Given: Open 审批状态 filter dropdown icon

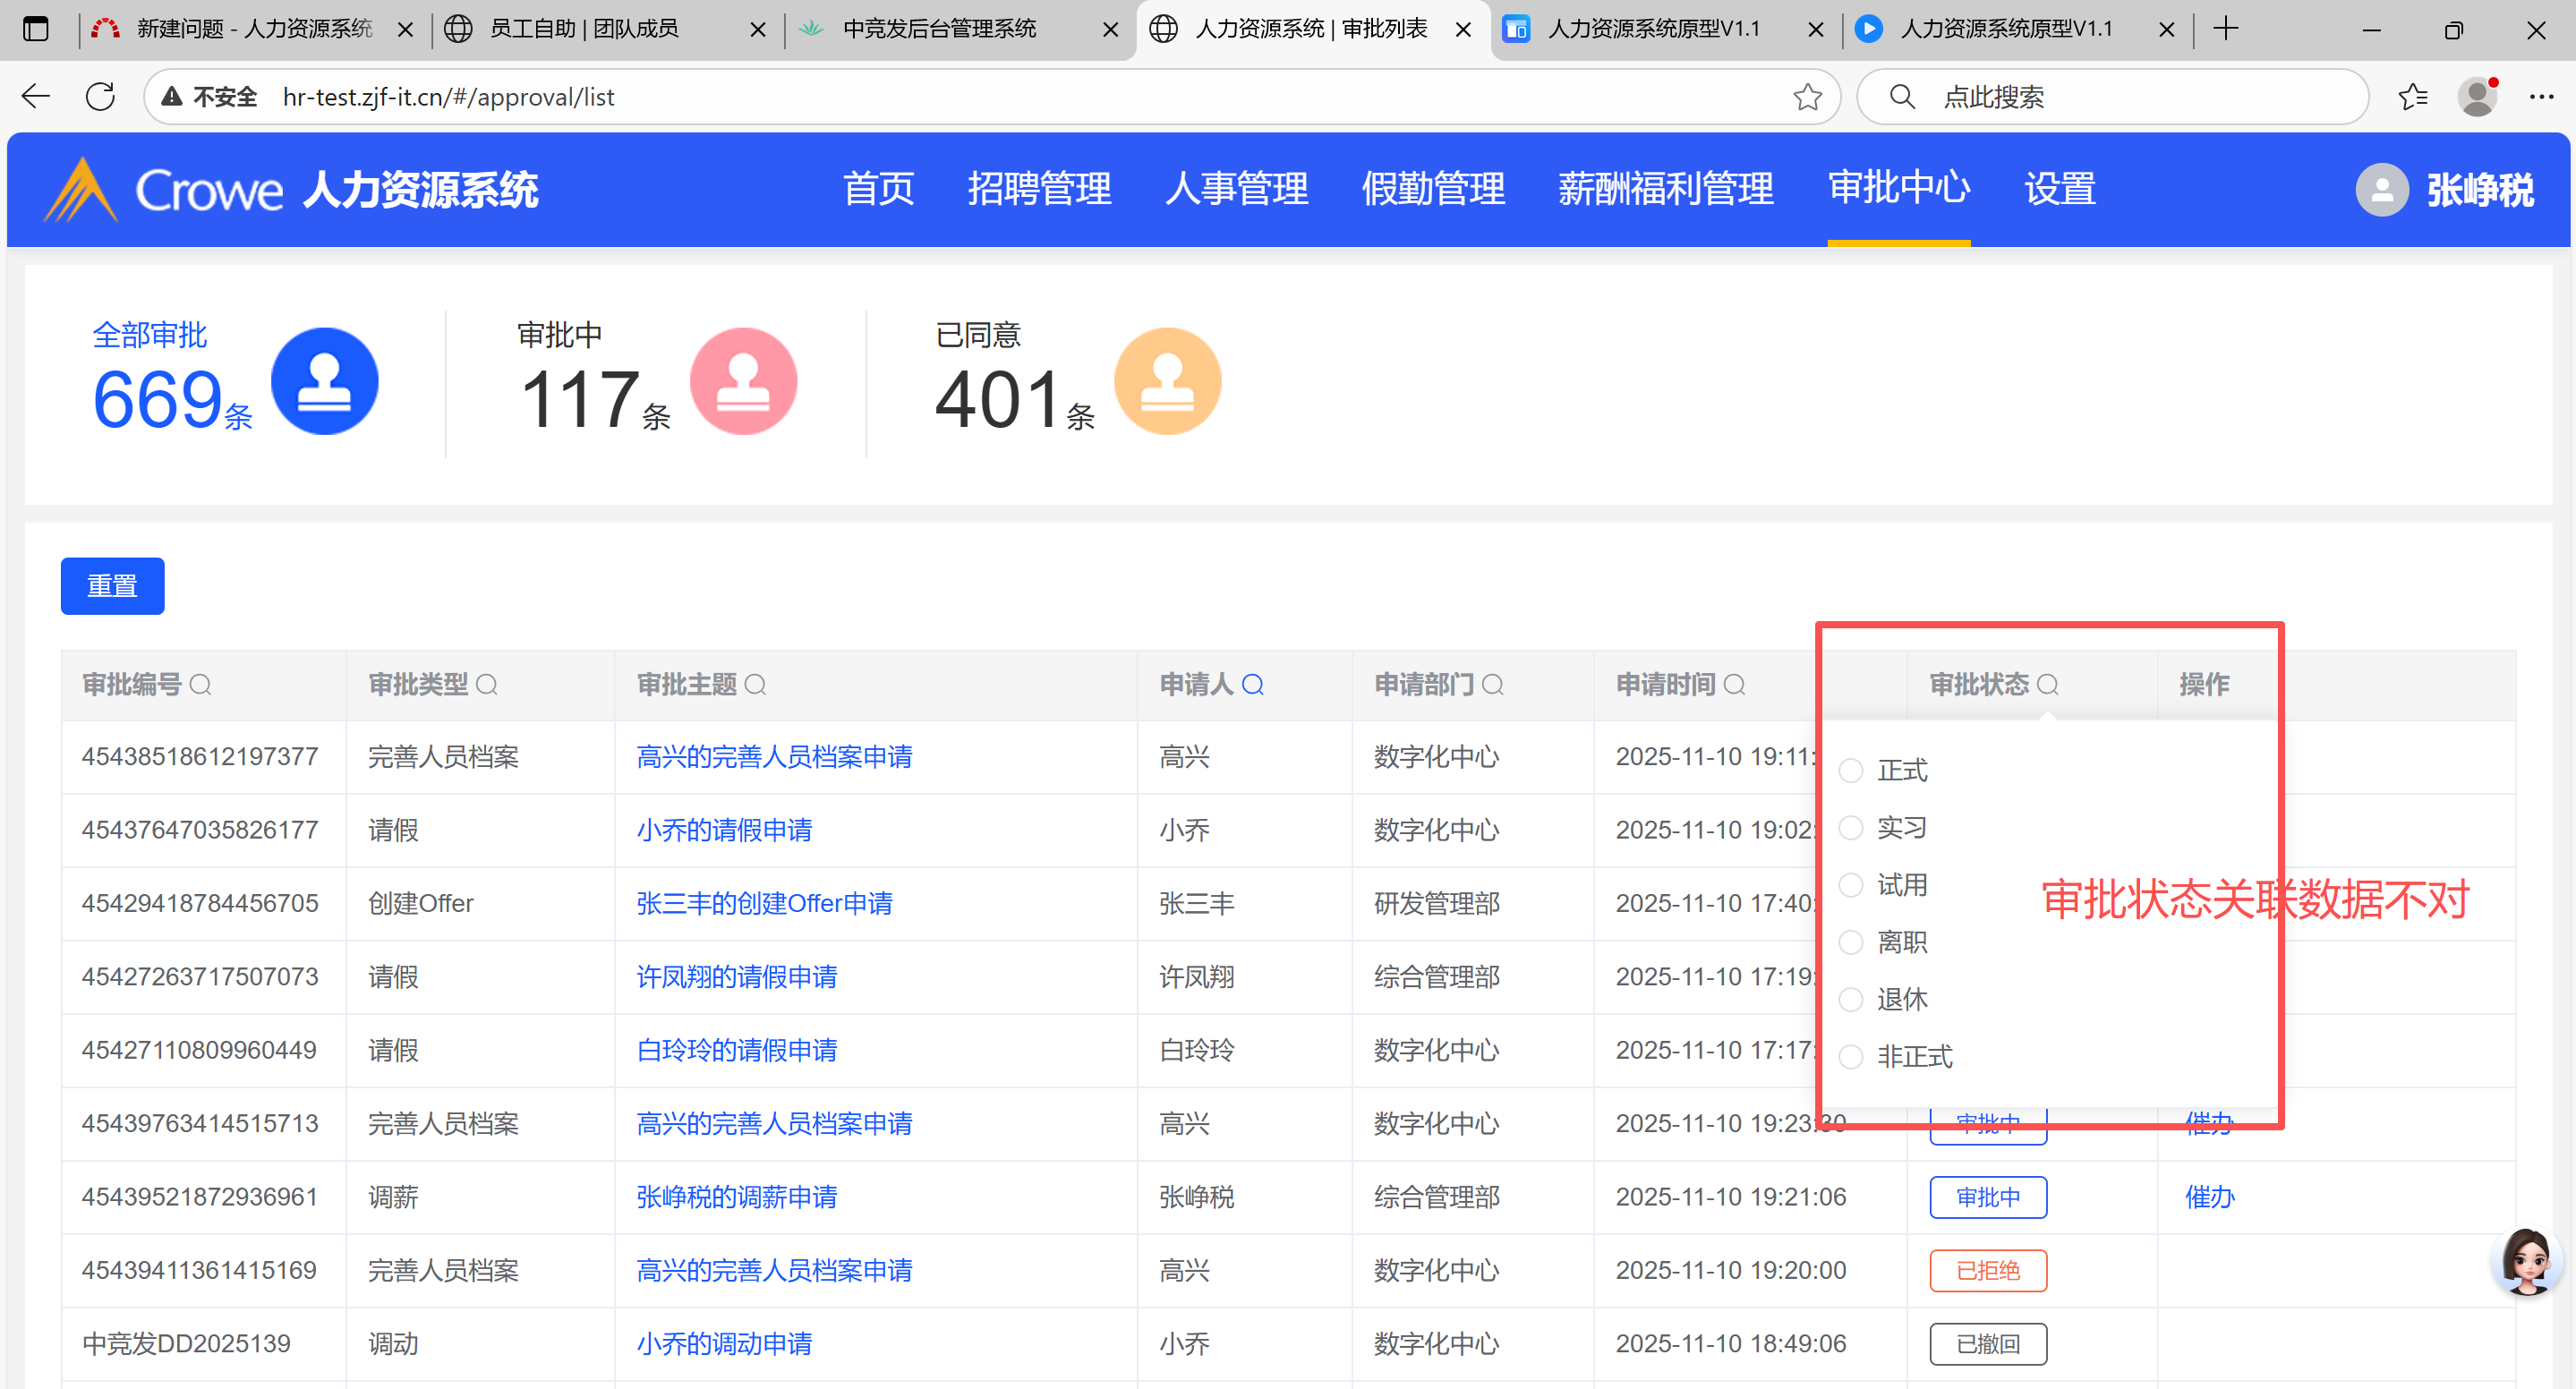Looking at the screenshot, I should pyautogui.click(x=2048, y=685).
